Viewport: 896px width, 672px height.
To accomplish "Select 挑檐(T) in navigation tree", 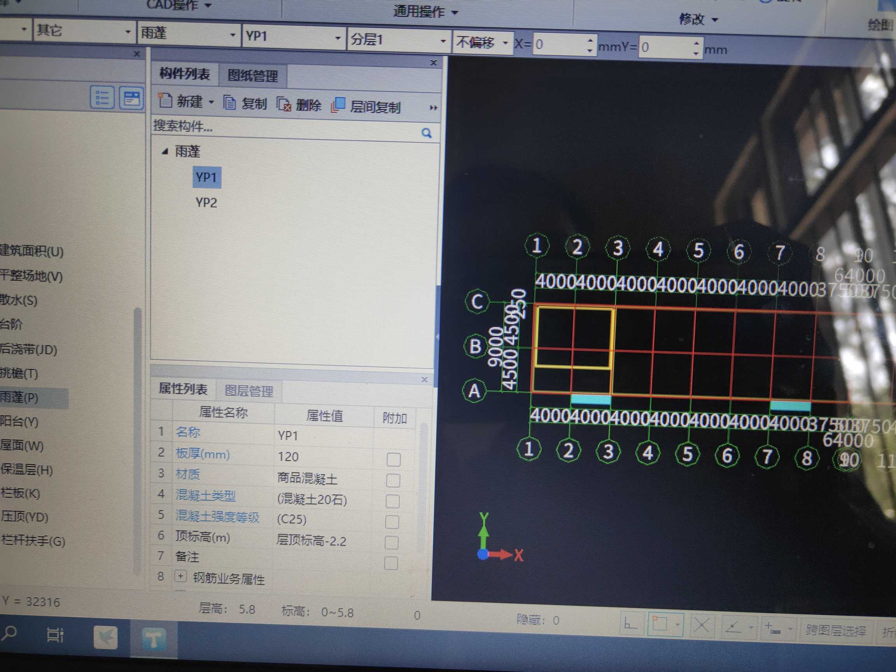I will 19,373.
